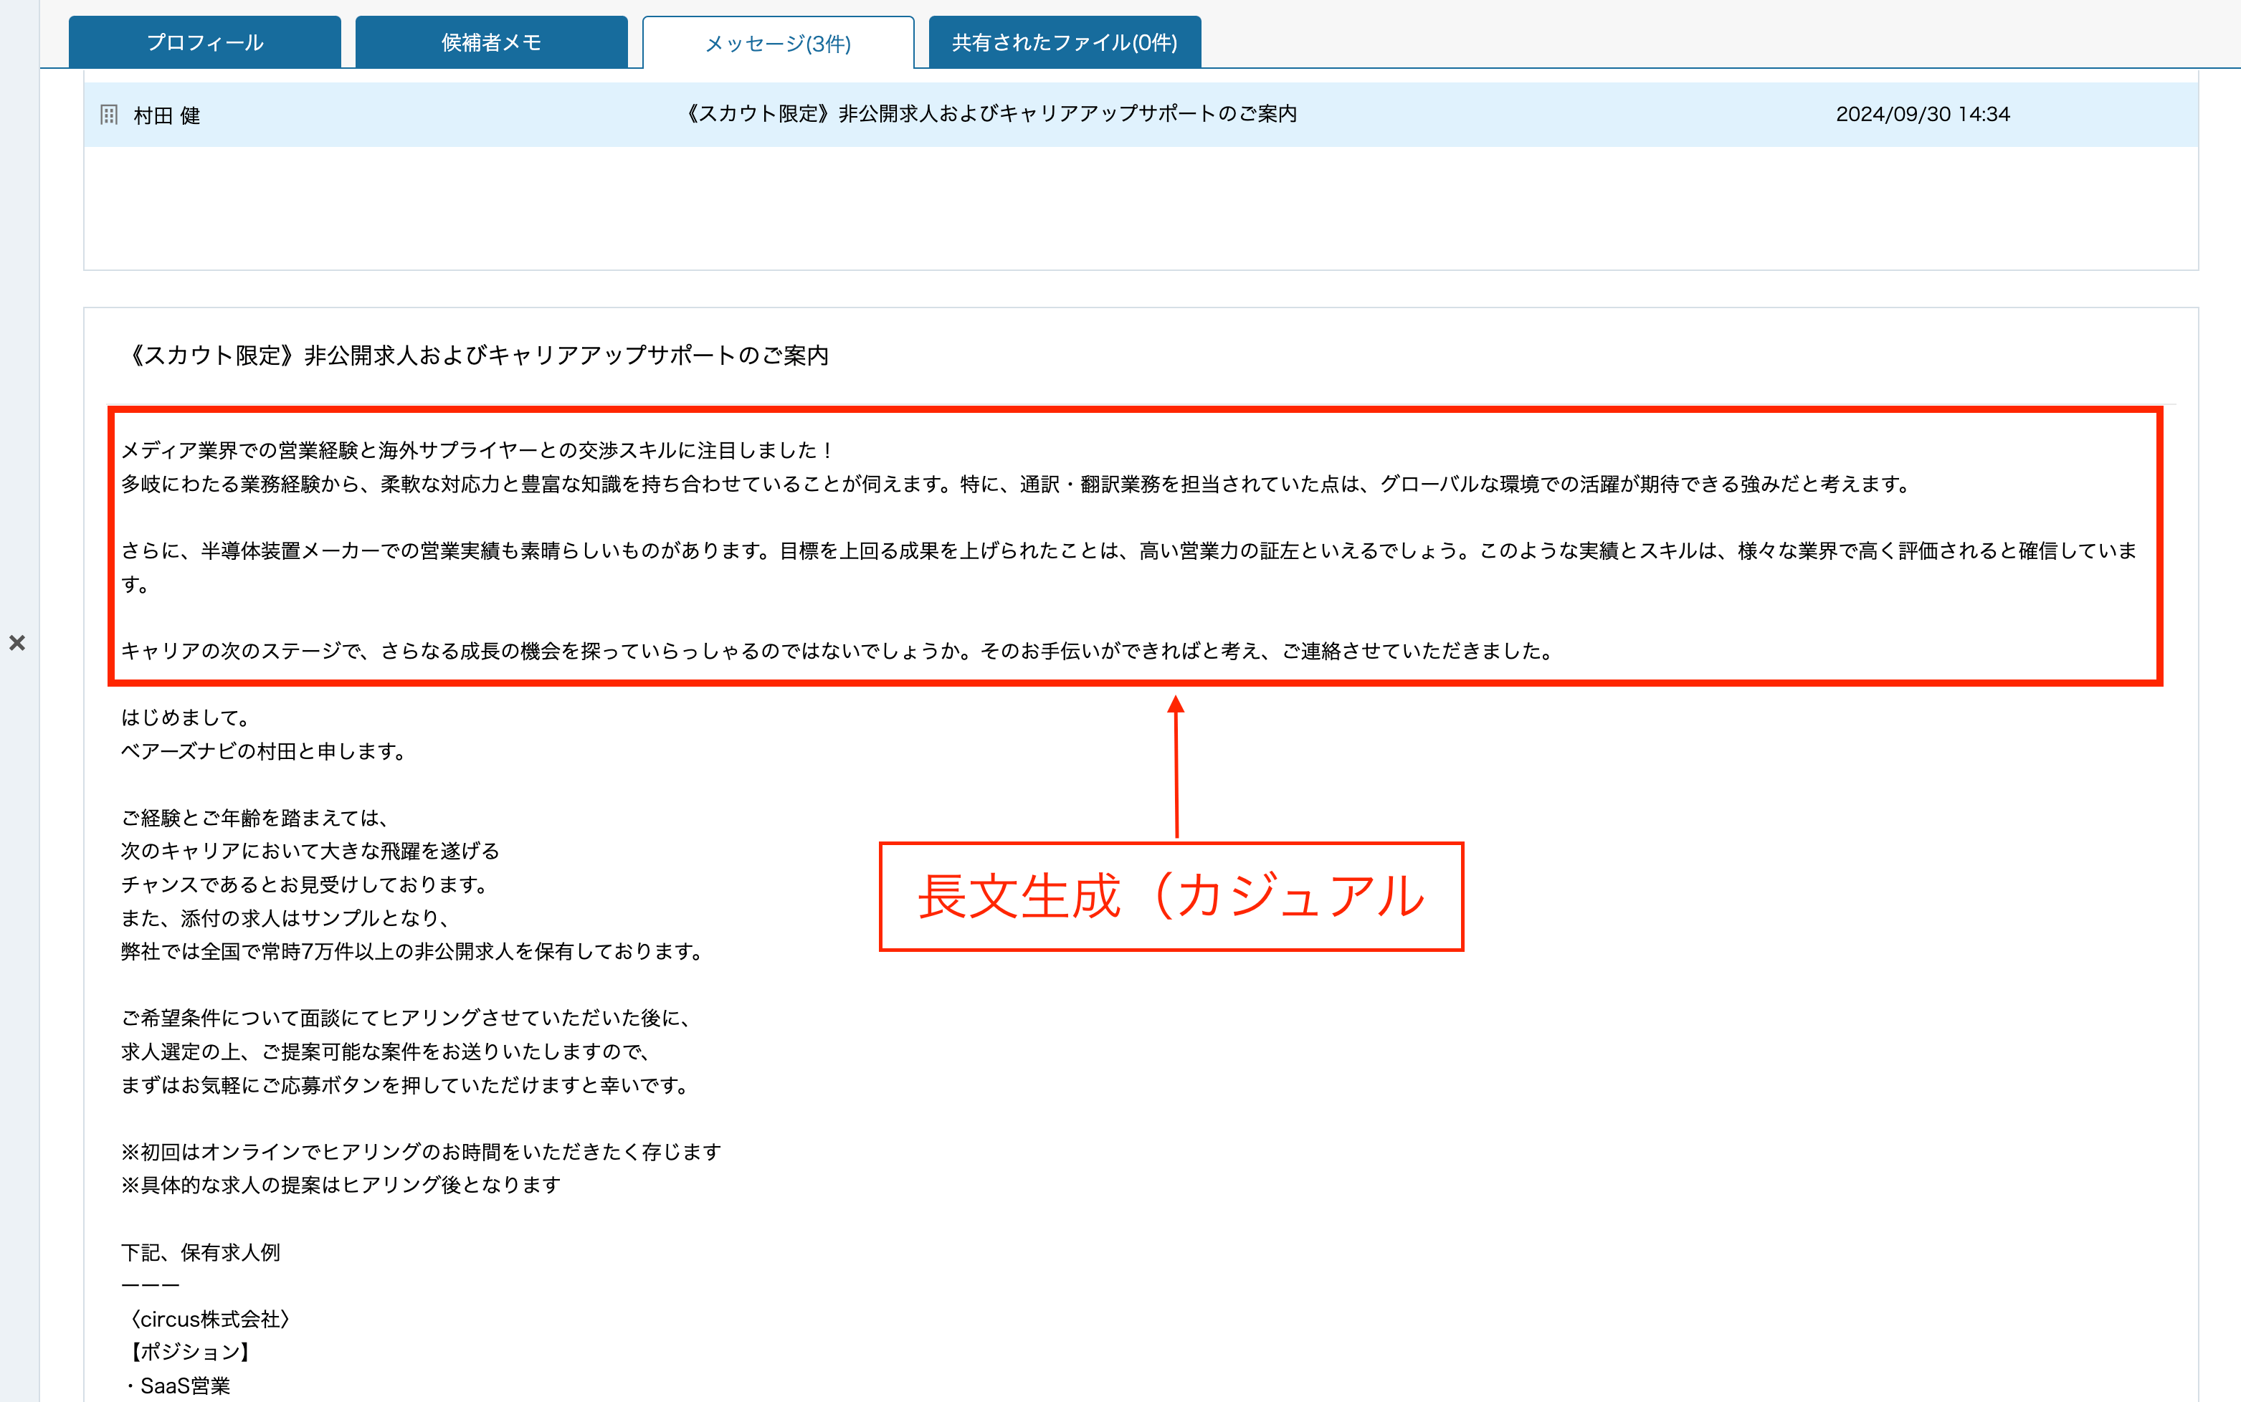The width and height of the screenshot is (2241, 1402).
Task: Close the panel with the X icon
Action: point(16,642)
